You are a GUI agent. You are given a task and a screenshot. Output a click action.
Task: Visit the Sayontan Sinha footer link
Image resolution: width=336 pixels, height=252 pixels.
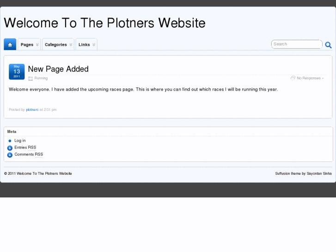tap(319, 173)
